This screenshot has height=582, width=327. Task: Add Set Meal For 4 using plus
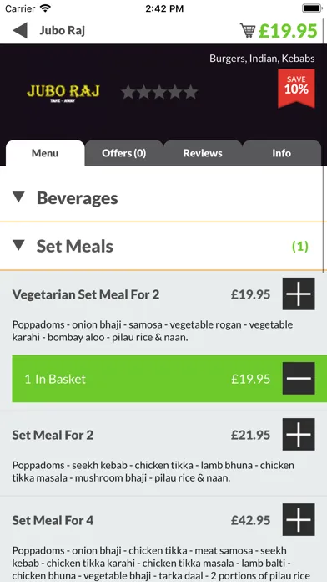299,519
